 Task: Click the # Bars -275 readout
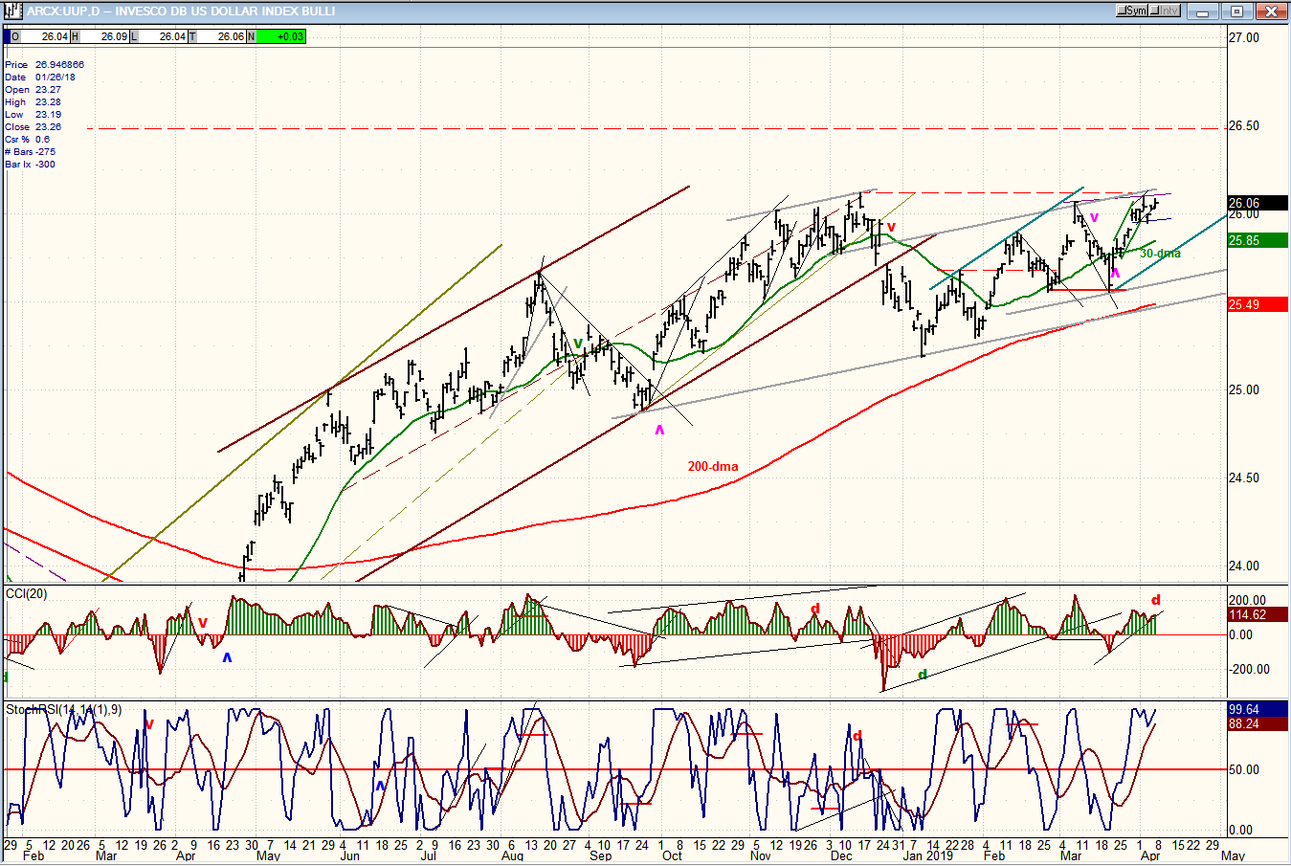tap(30, 152)
